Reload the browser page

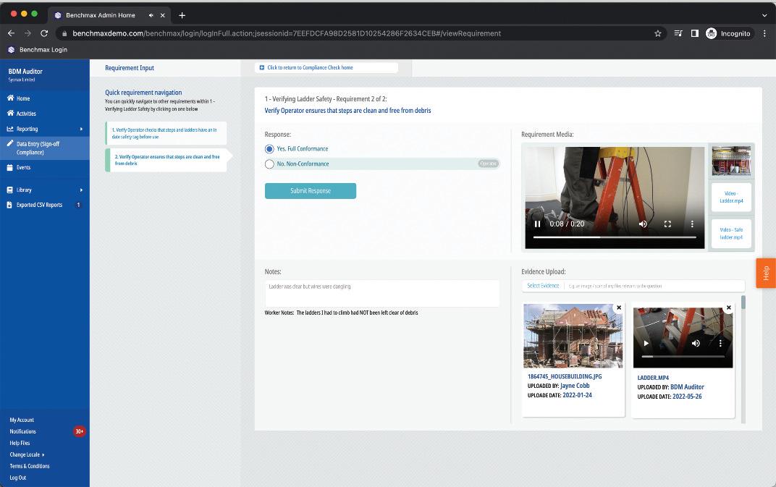pyautogui.click(x=44, y=34)
